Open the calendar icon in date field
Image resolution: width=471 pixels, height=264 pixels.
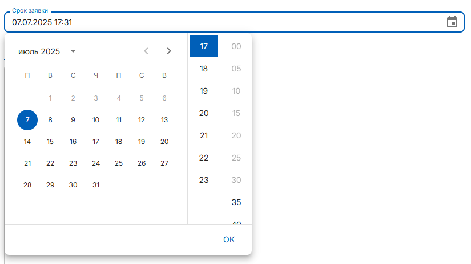[x=452, y=22]
